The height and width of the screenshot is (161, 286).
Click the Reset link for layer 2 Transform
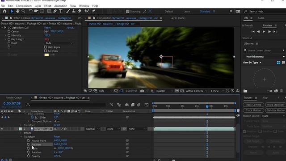(x=57, y=136)
